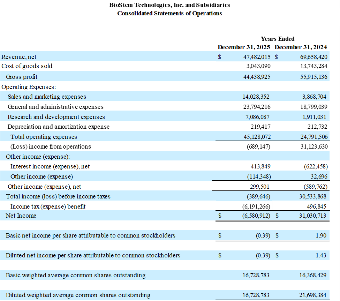Select the Cost of goods sold label
This screenshot has width=340, height=301.
tap(27, 66)
